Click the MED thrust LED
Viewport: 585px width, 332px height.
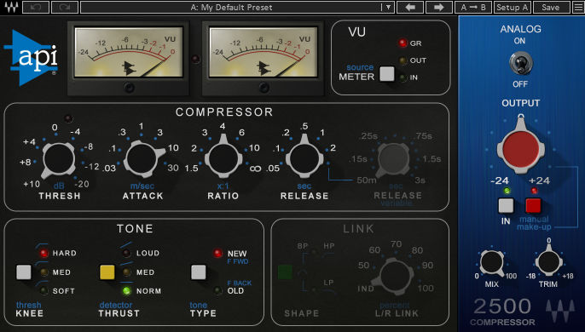coord(127,272)
